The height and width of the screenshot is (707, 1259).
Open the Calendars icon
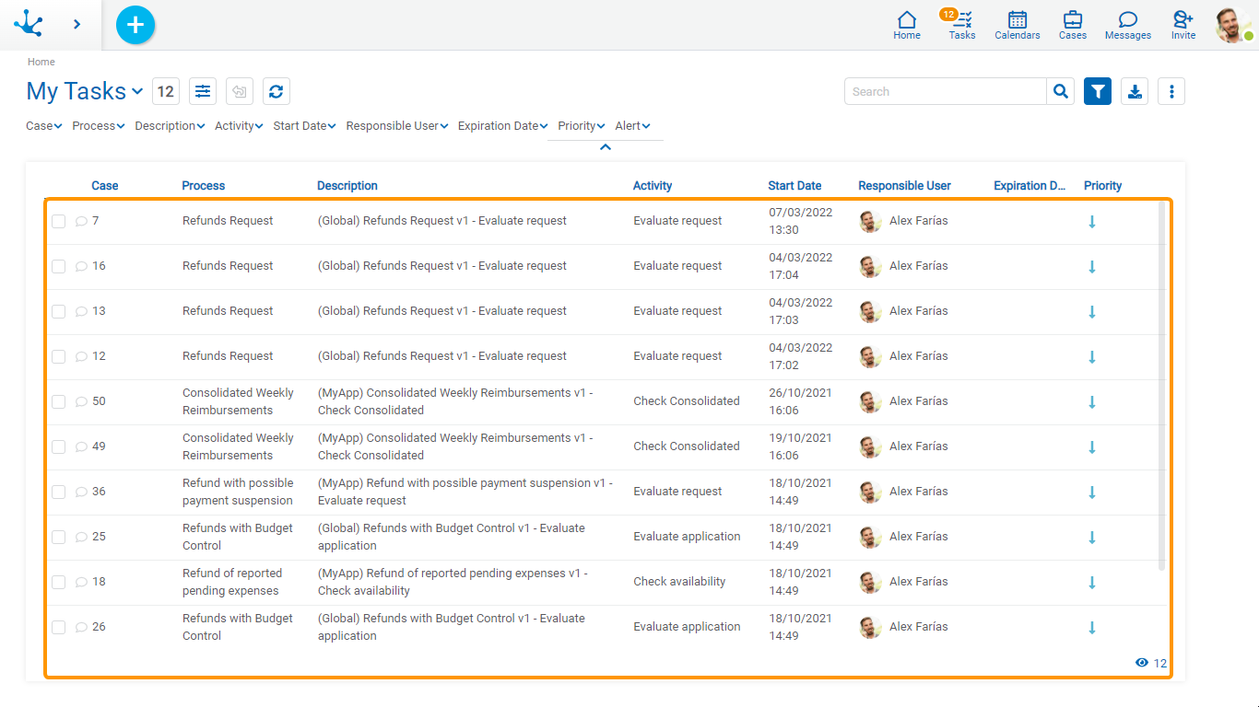[x=1017, y=25]
